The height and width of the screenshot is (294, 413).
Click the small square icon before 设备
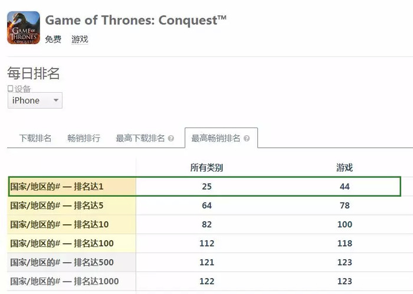tap(10, 88)
